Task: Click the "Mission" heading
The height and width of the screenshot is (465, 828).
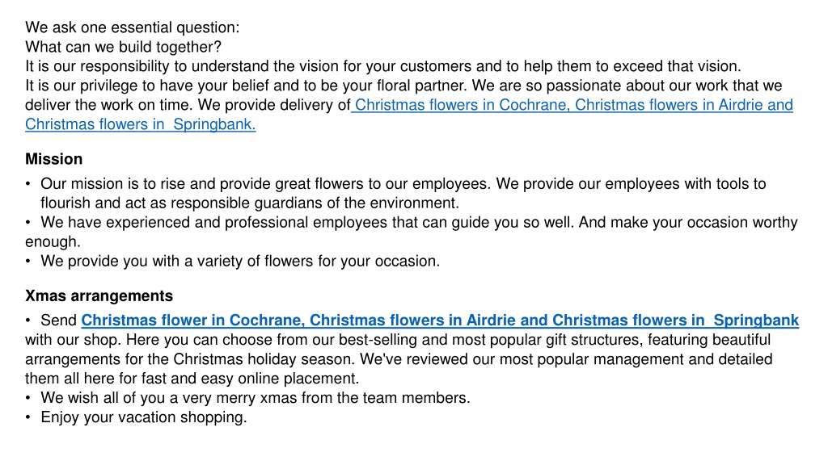Action: pos(54,159)
